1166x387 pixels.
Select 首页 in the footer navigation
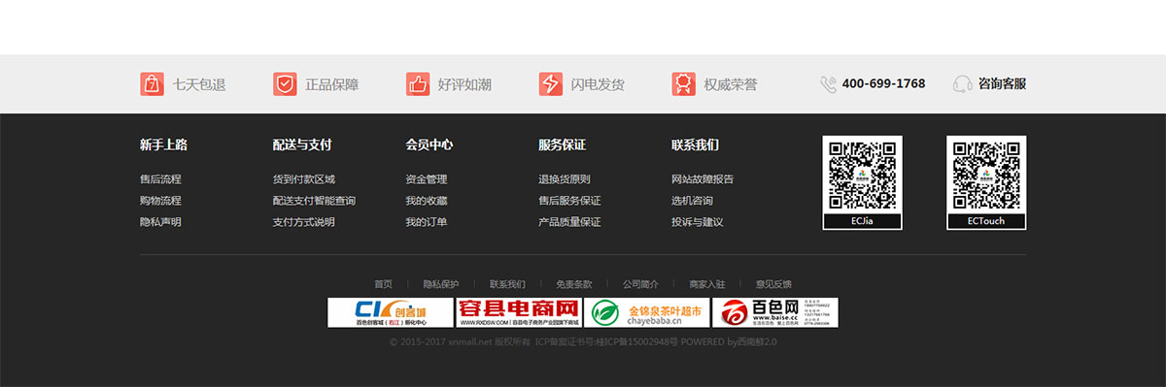tap(383, 284)
